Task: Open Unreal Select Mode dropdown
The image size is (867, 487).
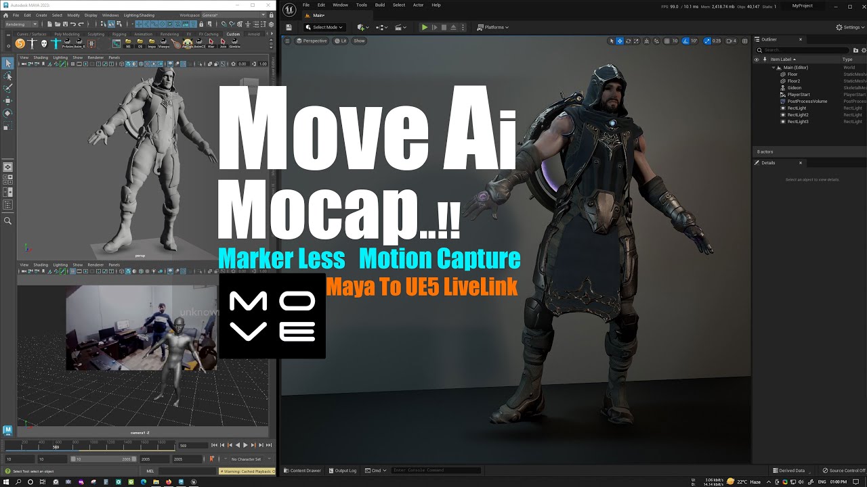Action: pos(324,27)
